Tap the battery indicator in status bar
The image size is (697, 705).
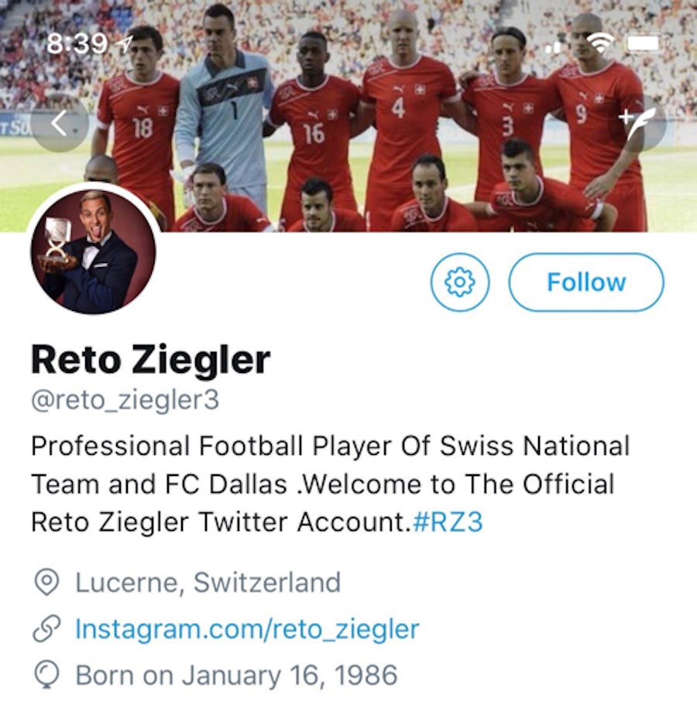643,43
